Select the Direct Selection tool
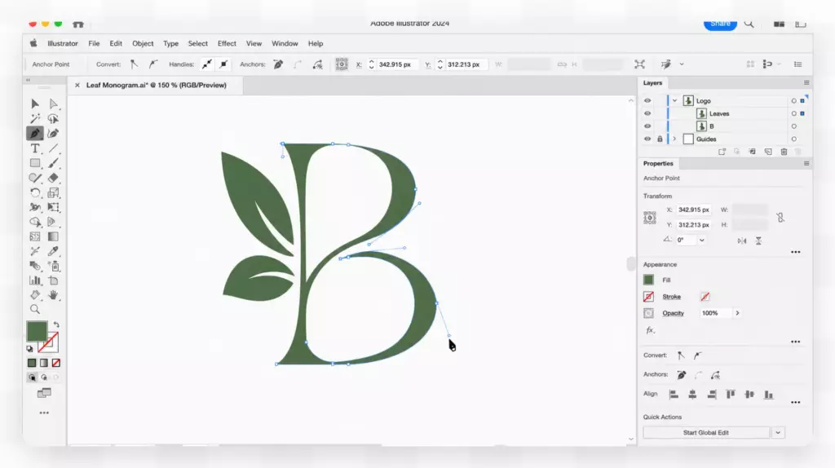This screenshot has width=835, height=468. tap(53, 104)
